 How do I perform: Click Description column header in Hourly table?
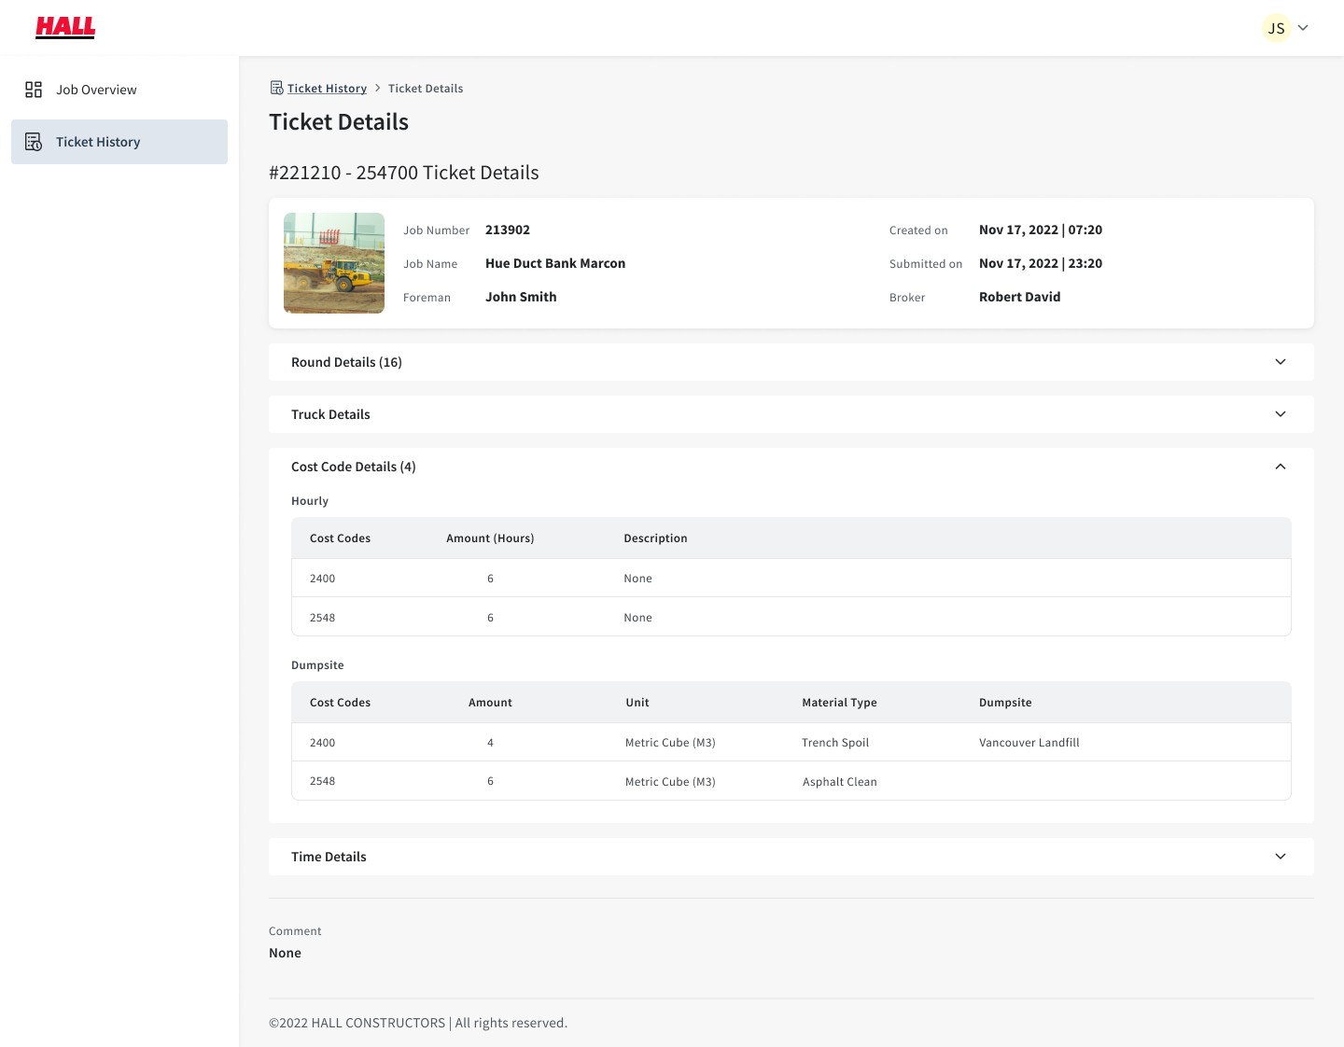(x=655, y=538)
